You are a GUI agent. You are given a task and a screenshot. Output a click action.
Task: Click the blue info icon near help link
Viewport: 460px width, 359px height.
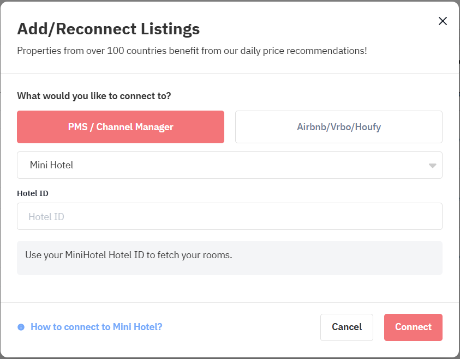point(21,327)
